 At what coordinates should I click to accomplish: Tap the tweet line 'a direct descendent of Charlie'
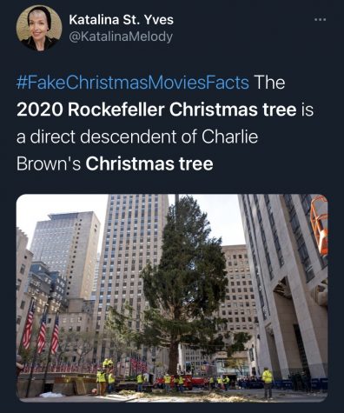pos(137,137)
